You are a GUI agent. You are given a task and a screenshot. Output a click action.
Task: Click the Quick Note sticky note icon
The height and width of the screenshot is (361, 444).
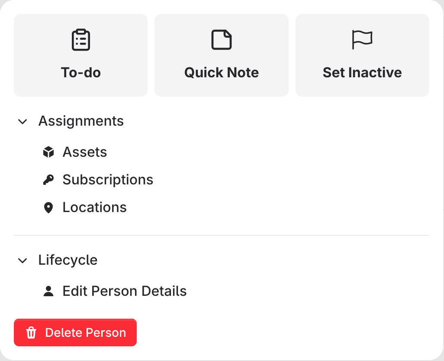click(x=222, y=40)
